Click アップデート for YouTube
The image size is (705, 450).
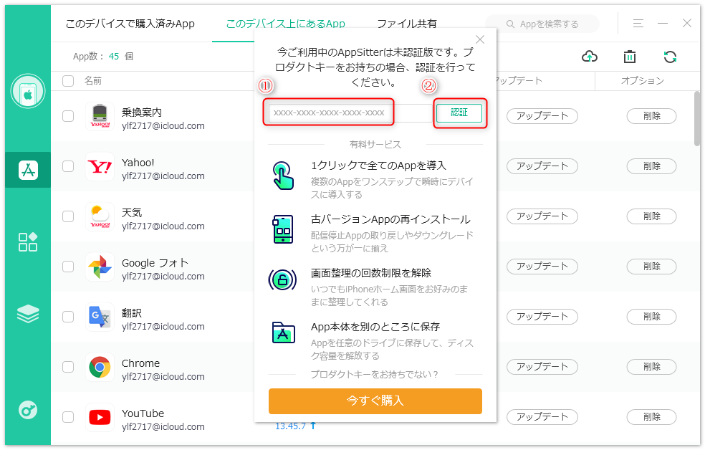pyautogui.click(x=542, y=417)
